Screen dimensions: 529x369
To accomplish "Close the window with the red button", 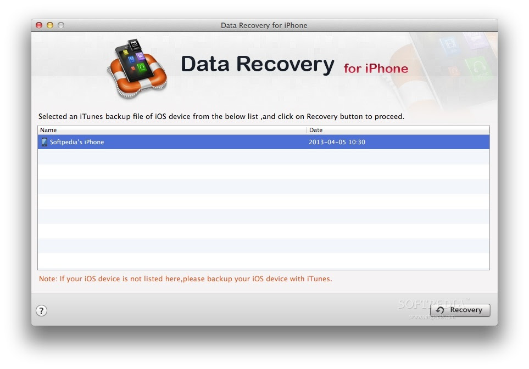I will [39, 25].
